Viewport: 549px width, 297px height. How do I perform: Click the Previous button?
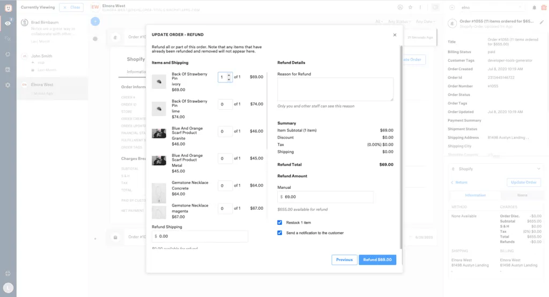[344, 260]
